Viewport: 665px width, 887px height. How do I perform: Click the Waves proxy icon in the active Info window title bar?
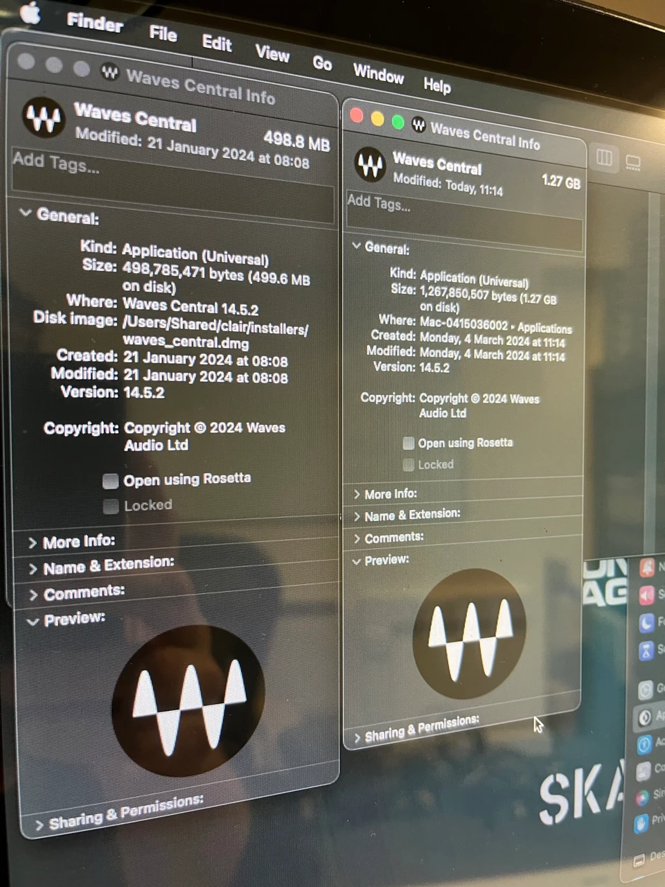(x=418, y=125)
